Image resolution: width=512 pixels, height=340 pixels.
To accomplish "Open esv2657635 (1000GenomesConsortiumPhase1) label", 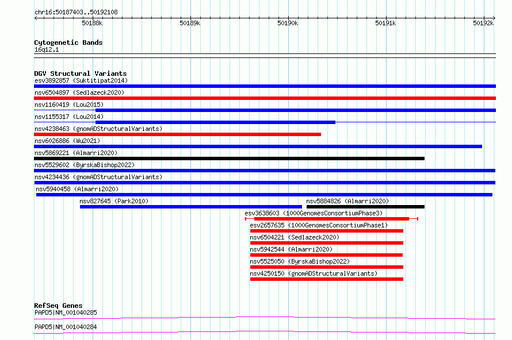I will pyautogui.click(x=319, y=225).
